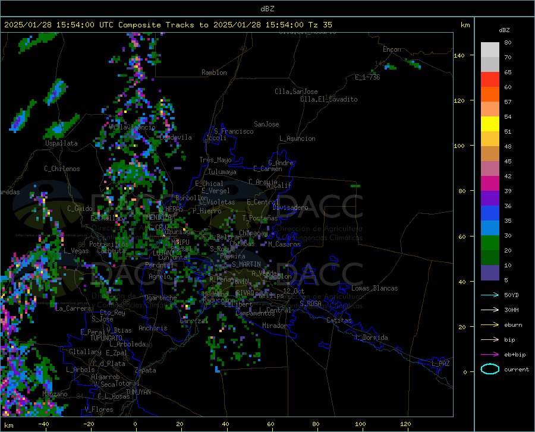Click the 'C_Guido' map label

(80, 209)
